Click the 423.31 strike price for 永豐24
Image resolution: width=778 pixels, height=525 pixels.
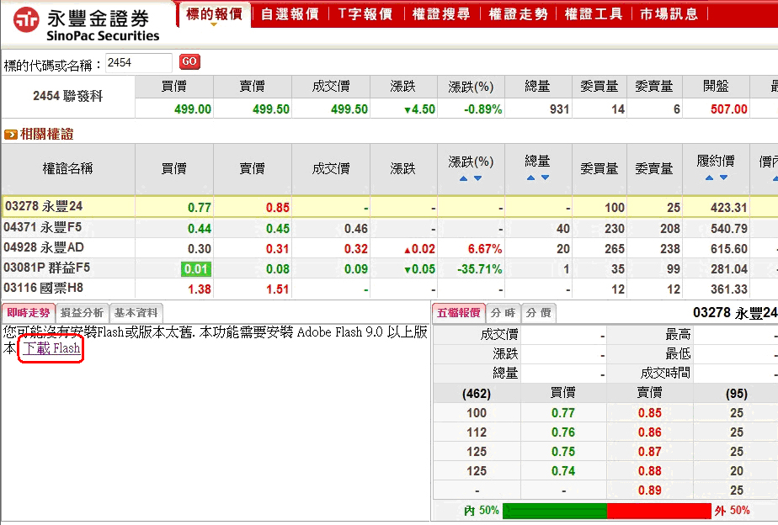728,207
